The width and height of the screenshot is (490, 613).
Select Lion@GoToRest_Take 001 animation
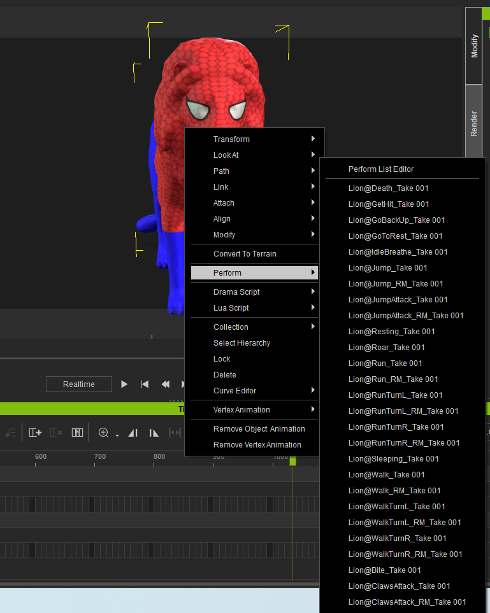pos(402,236)
